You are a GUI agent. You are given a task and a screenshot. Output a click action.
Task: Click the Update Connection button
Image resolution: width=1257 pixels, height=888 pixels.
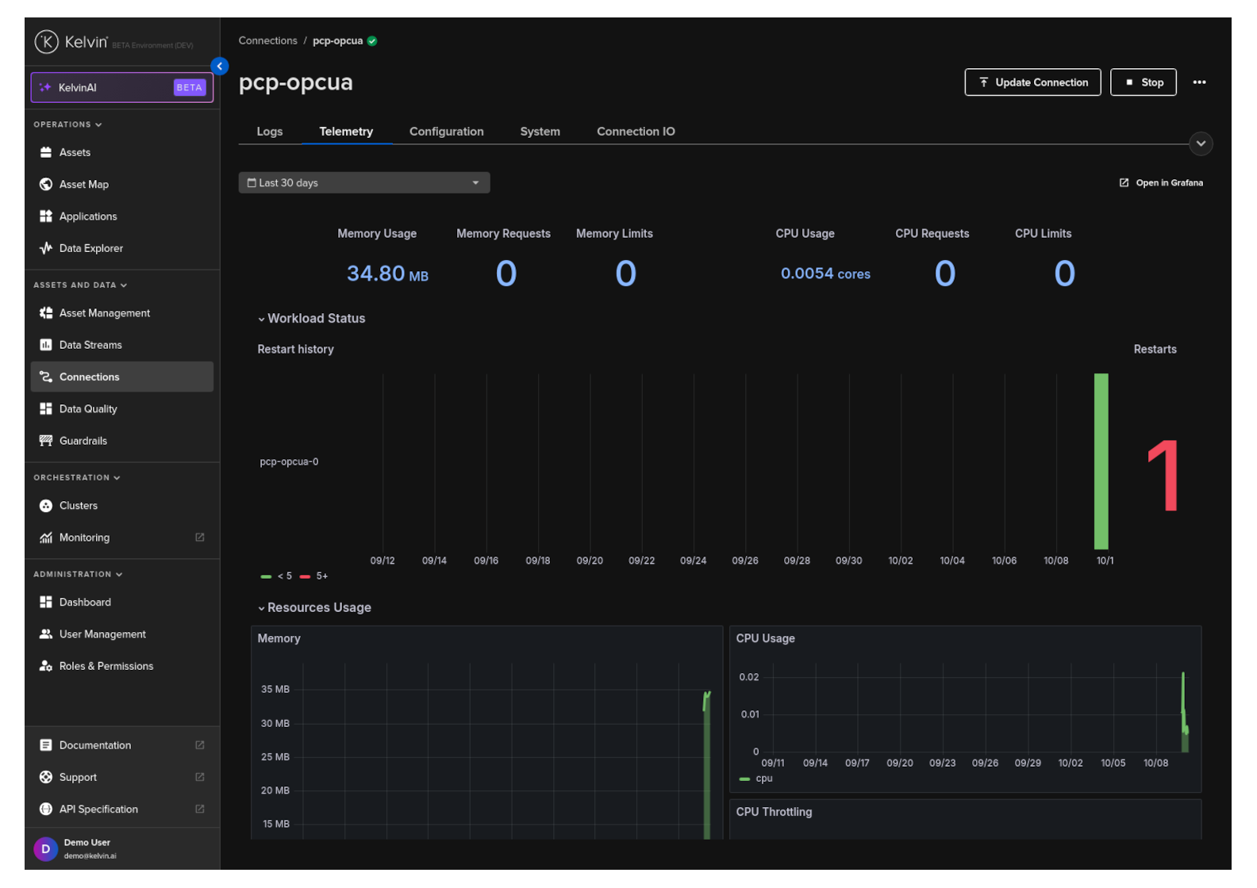[1032, 82]
